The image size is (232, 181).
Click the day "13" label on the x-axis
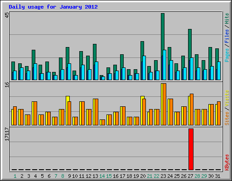95,176
